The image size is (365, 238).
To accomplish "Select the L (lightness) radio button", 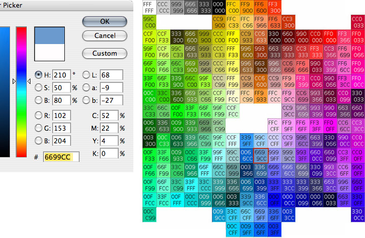I will pyautogui.click(x=86, y=74).
